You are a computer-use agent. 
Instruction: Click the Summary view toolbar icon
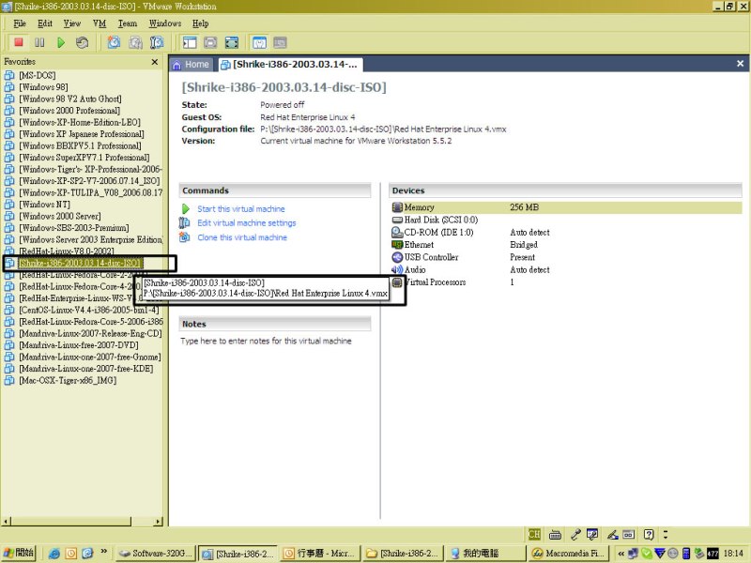coord(259,42)
